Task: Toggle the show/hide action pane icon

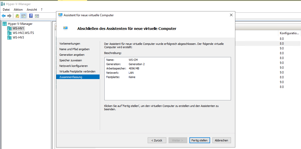Action: coord(37,16)
